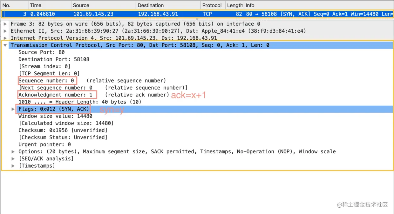Viewport: 394px width, 214px height.
Task: Select the Acknowledgment number: 1 field
Action: [x=56, y=95]
